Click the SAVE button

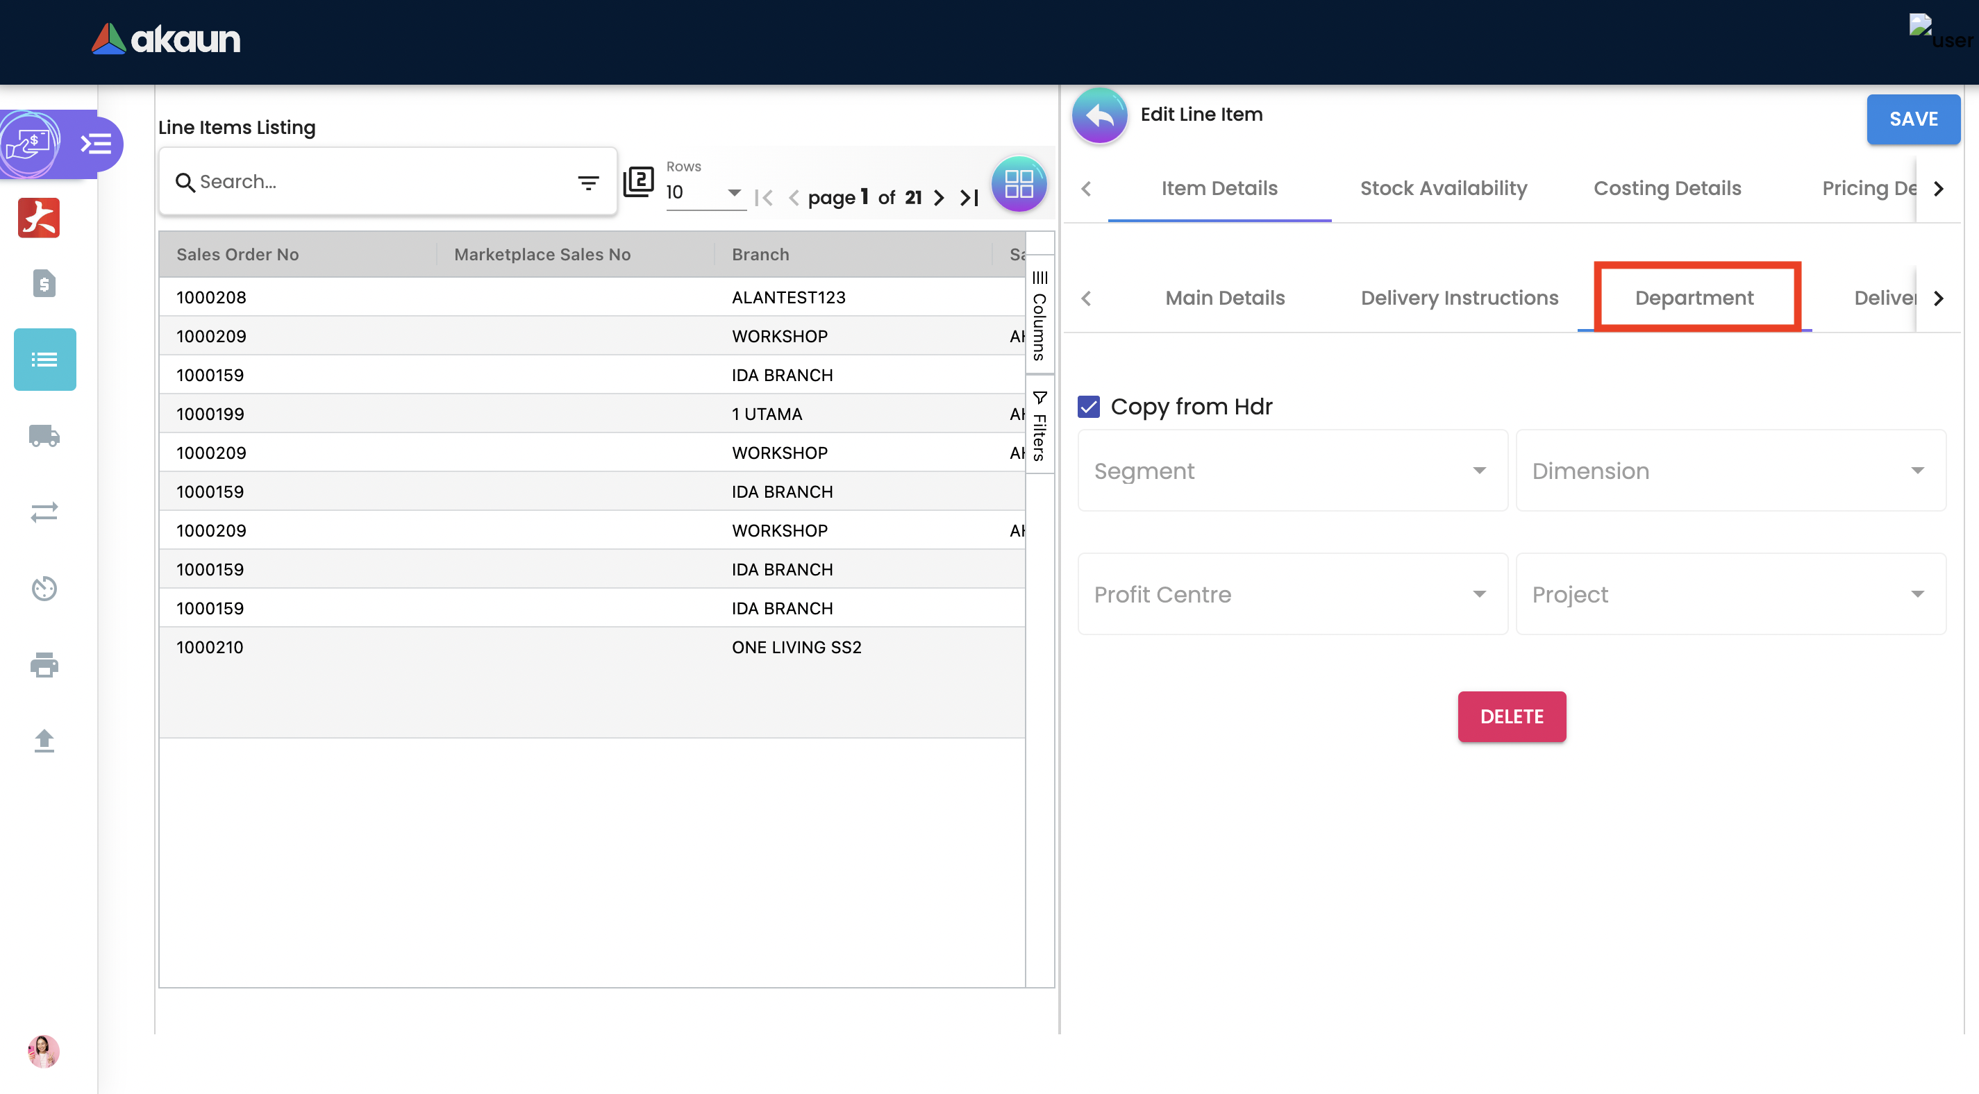(x=1913, y=119)
